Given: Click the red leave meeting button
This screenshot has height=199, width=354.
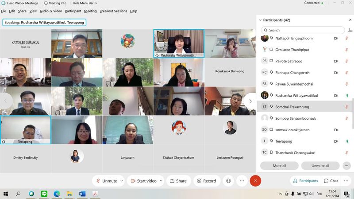Looking at the screenshot, I should pos(255,181).
